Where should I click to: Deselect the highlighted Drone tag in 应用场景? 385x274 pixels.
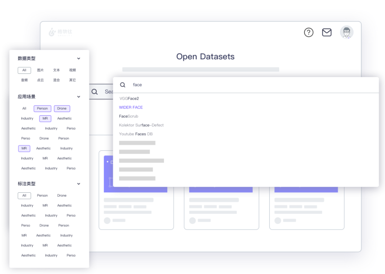[x=62, y=108]
